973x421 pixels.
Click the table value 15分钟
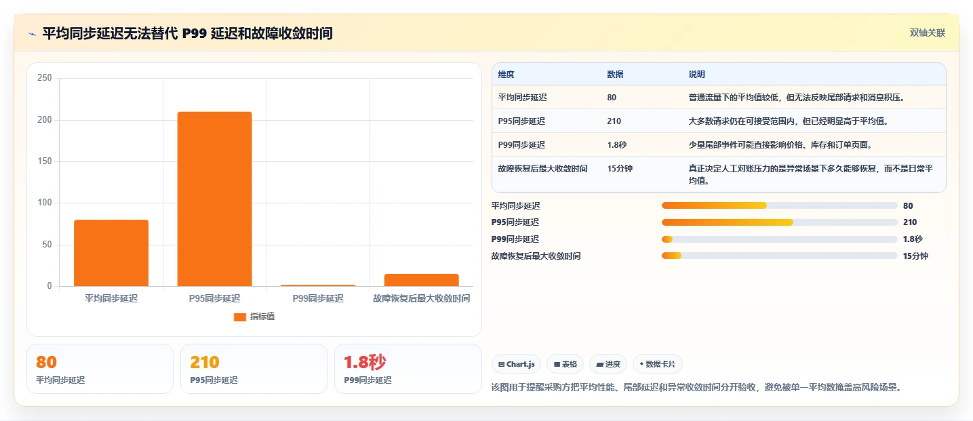620,168
